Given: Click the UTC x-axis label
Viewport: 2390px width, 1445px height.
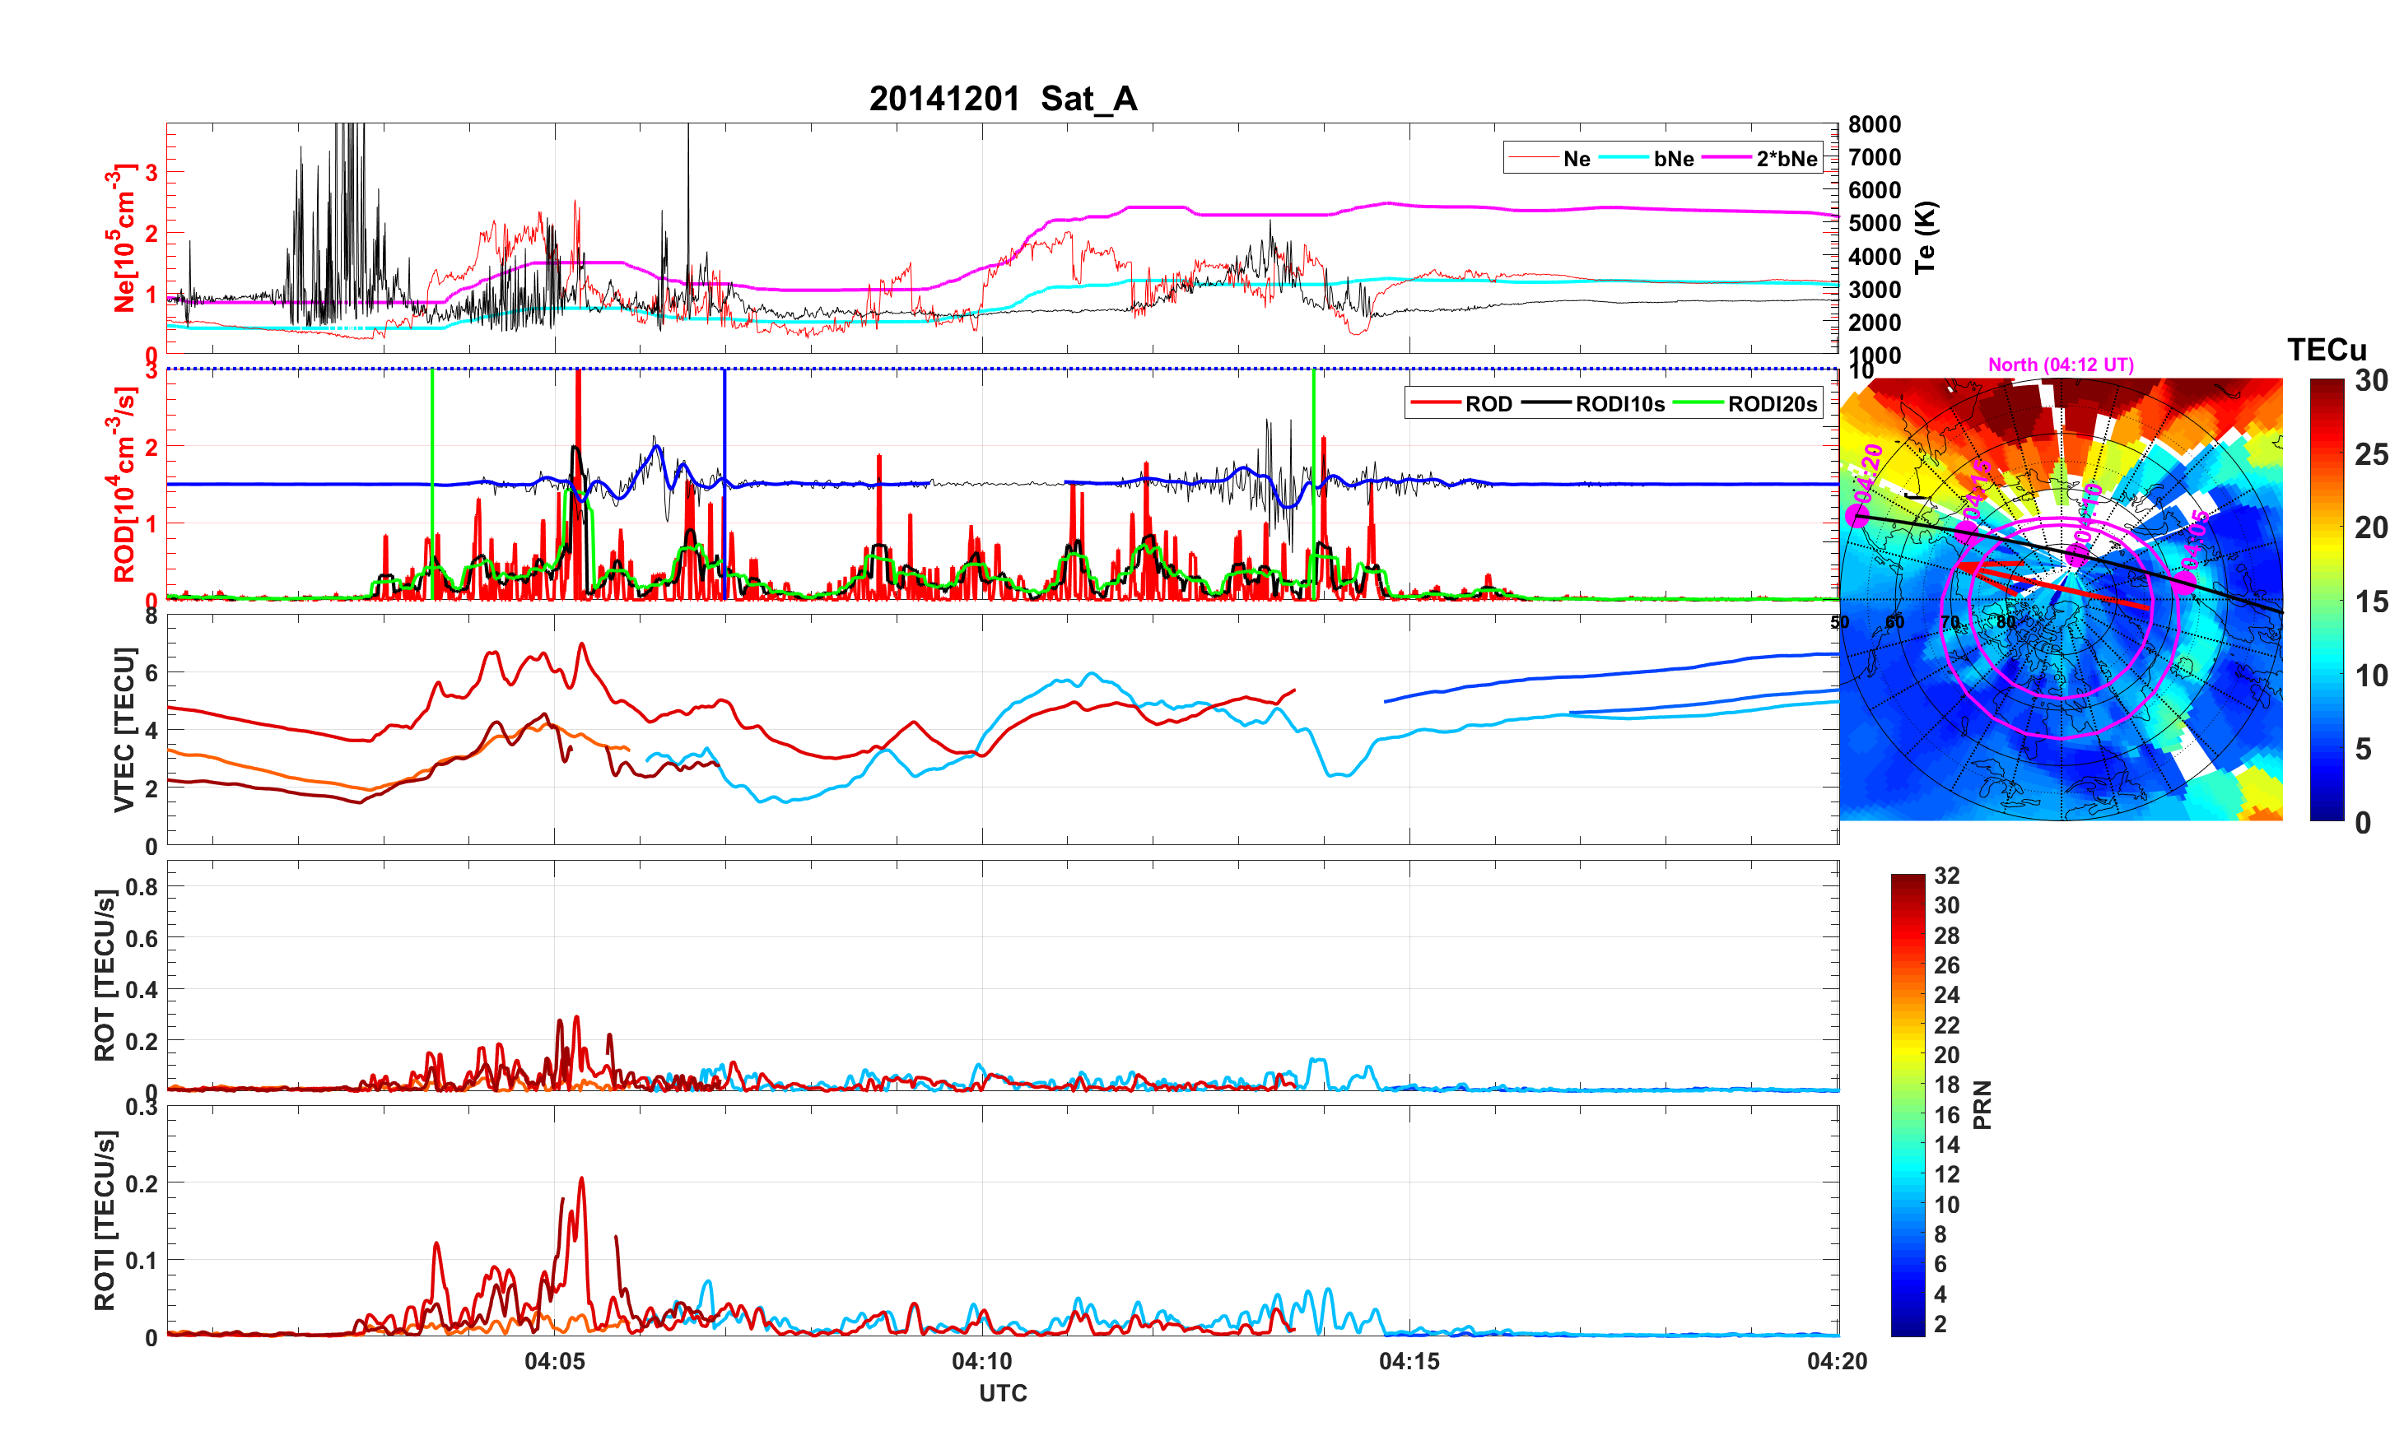Looking at the screenshot, I should pos(1002,1392).
